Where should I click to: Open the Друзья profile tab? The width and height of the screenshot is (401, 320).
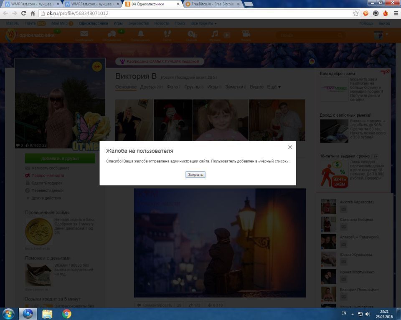pyautogui.click(x=151, y=87)
